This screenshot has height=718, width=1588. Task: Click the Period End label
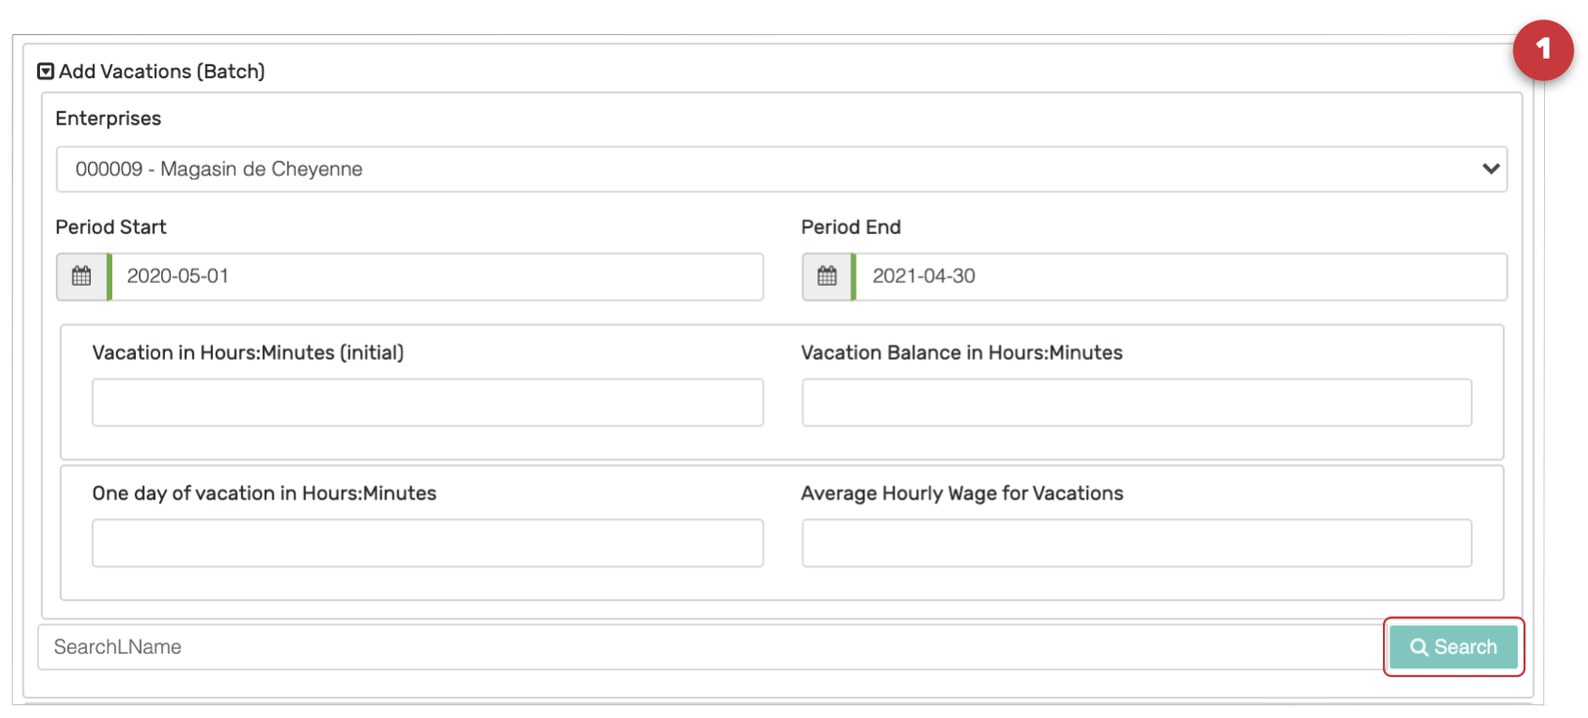coord(851,226)
